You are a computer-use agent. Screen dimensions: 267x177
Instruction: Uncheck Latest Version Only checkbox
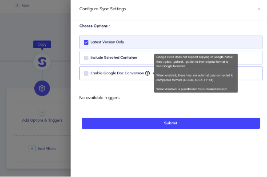[x=86, y=42]
